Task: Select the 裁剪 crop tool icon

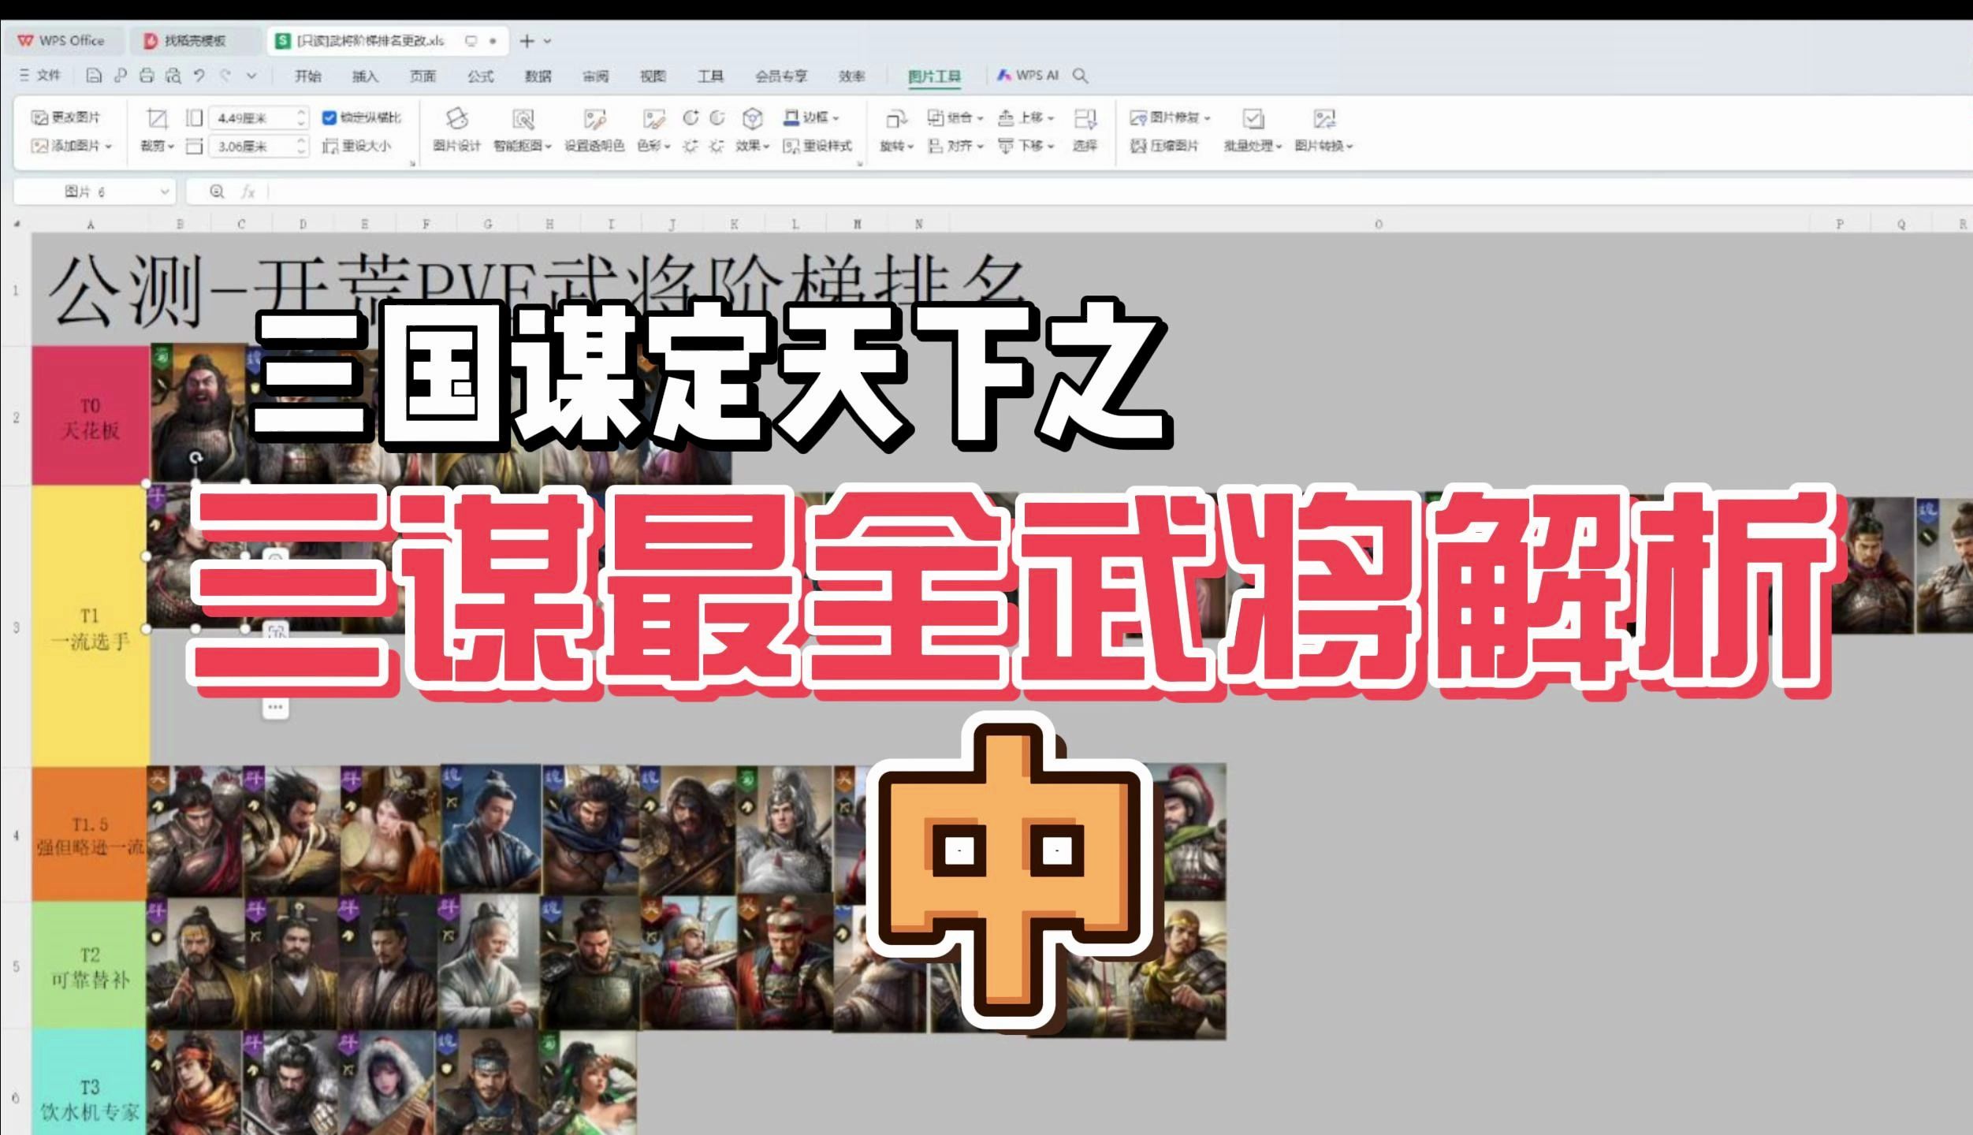Action: [x=158, y=119]
